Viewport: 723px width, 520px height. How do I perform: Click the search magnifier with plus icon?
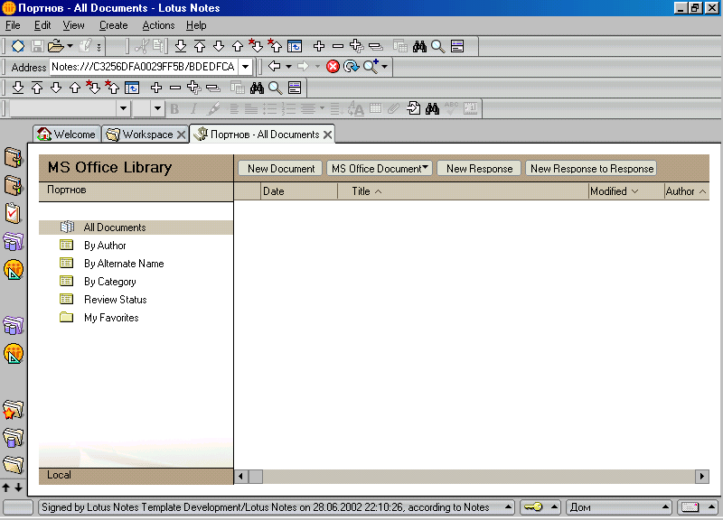point(371,66)
